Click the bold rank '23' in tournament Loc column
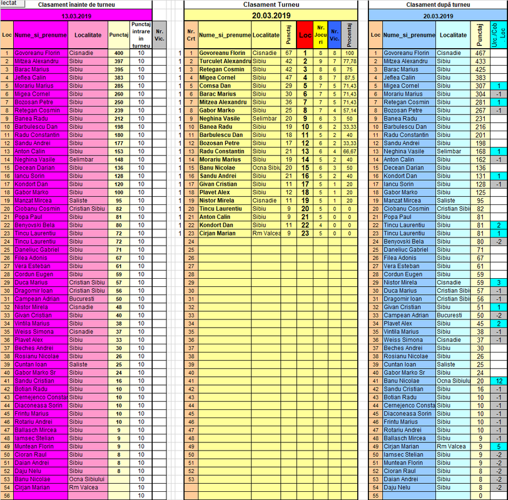Screen dimensions: 508x500 point(305,233)
